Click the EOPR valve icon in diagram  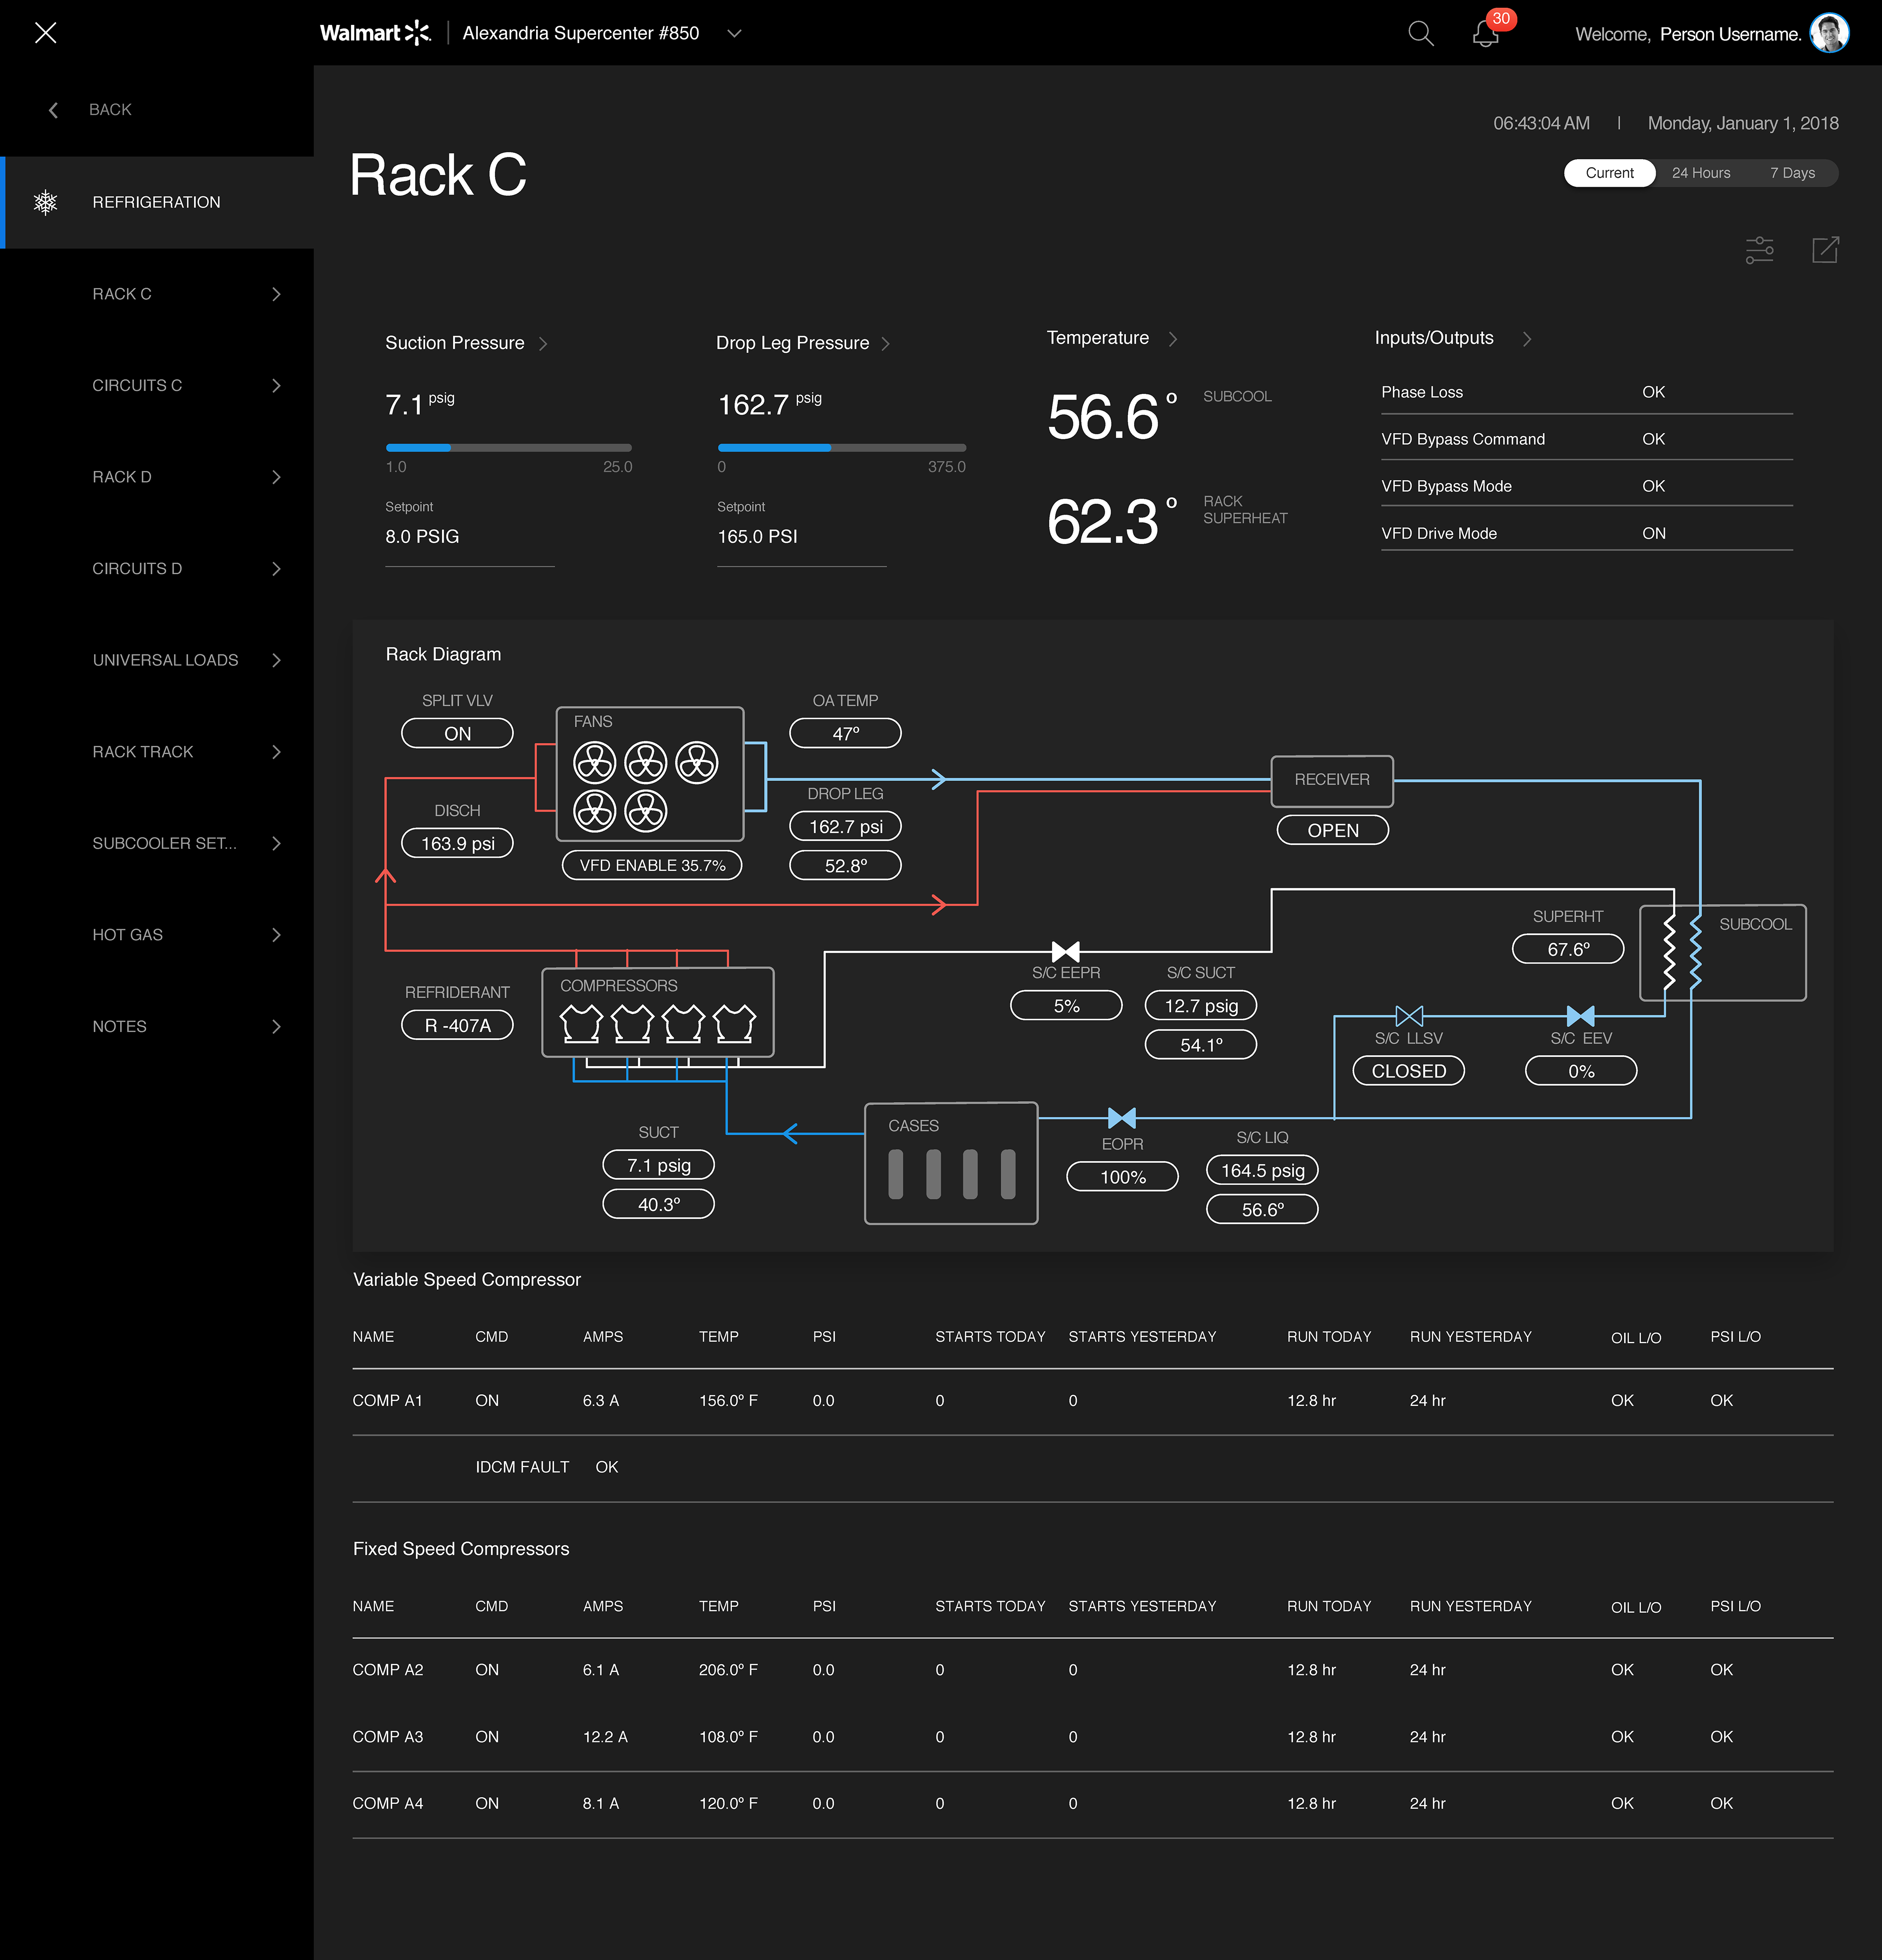tap(1122, 1117)
